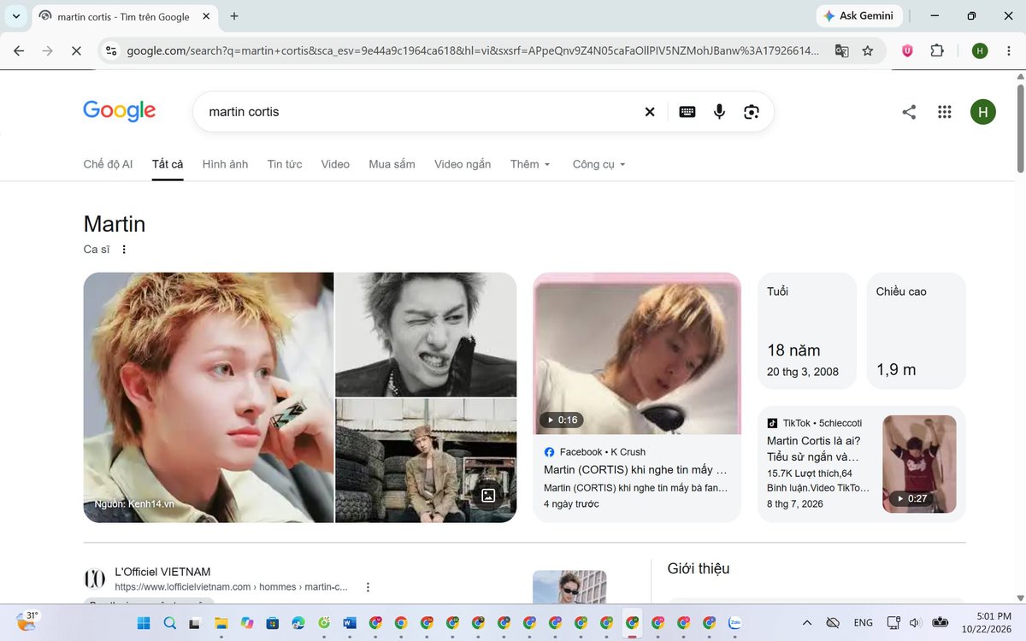Translate this page using the address bar icon
Image resolution: width=1026 pixels, height=641 pixels.
click(x=842, y=50)
